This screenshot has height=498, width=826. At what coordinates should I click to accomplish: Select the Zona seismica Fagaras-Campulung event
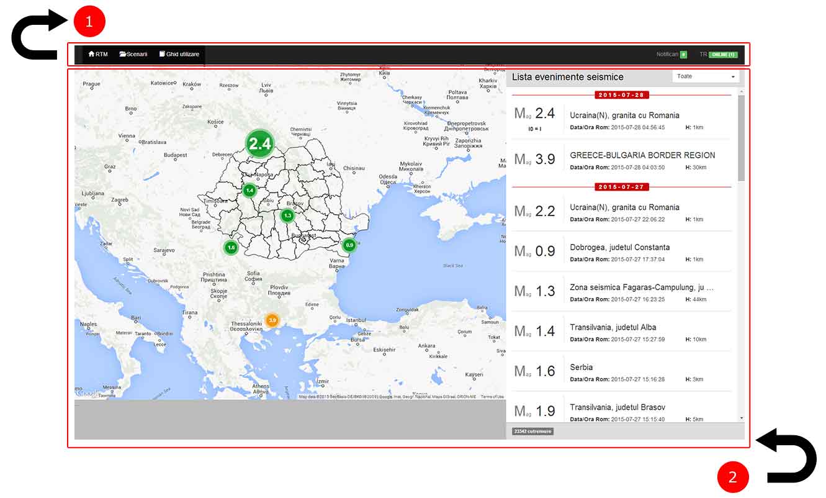tap(641, 287)
